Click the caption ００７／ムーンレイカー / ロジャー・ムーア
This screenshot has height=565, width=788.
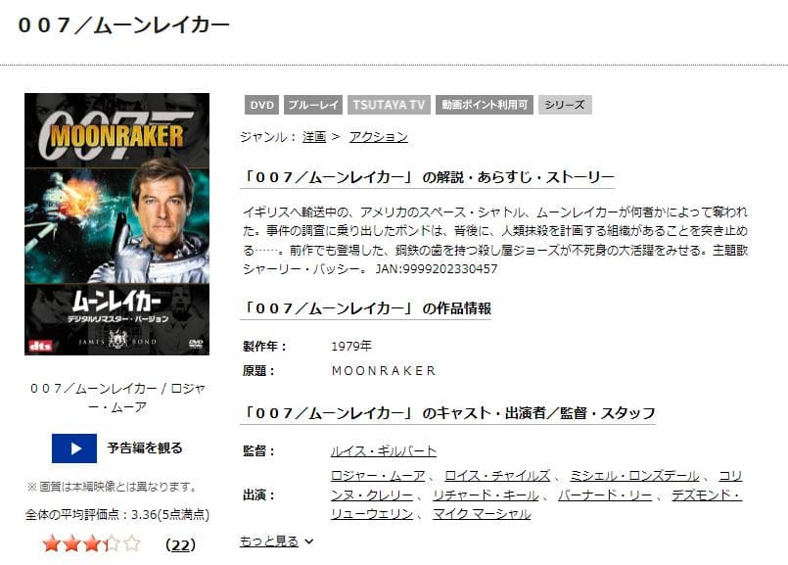coord(117,398)
